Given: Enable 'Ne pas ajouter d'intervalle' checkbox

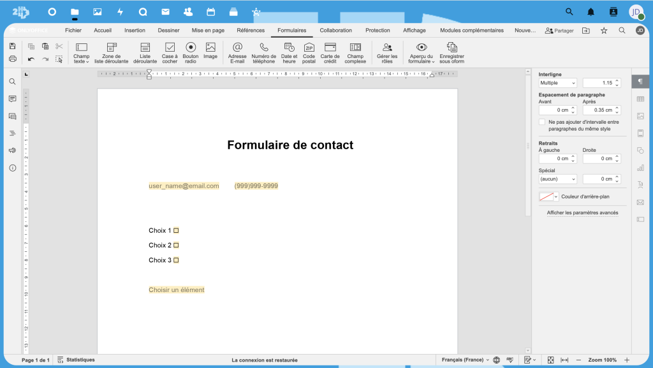Looking at the screenshot, I should tap(542, 122).
